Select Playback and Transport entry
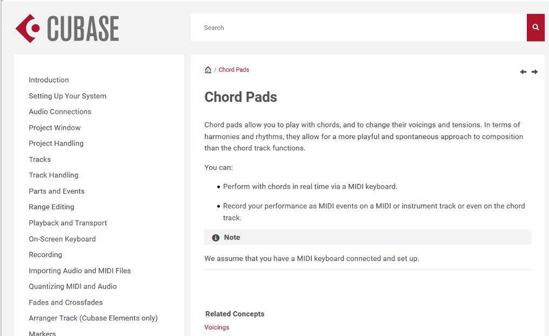549x336 pixels. (68, 223)
